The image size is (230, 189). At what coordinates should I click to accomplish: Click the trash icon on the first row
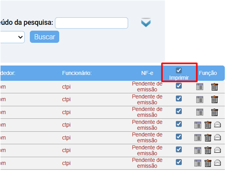[x=215, y=86]
